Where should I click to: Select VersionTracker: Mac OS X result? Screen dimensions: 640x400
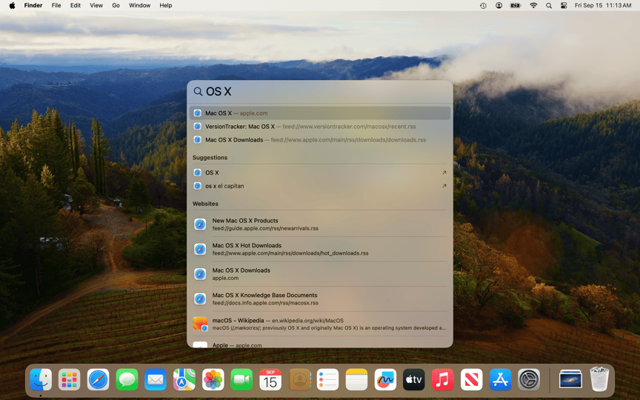tap(320, 127)
